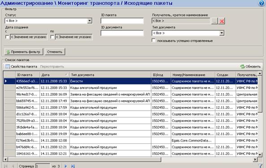The image size is (266, 168).
Task: Select row with ID bb659745-4...
Action: point(131,101)
